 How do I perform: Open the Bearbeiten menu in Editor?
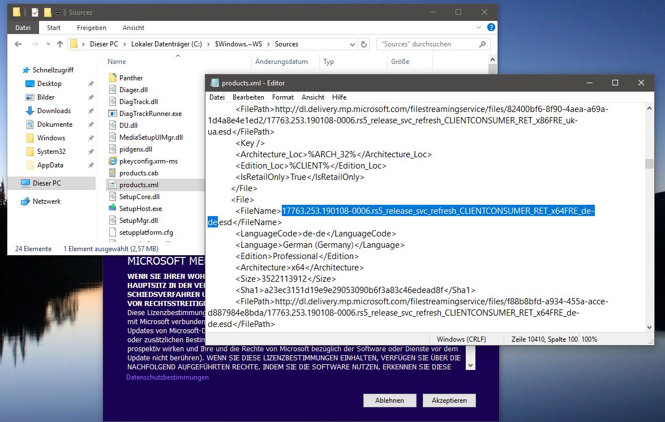[x=248, y=97]
